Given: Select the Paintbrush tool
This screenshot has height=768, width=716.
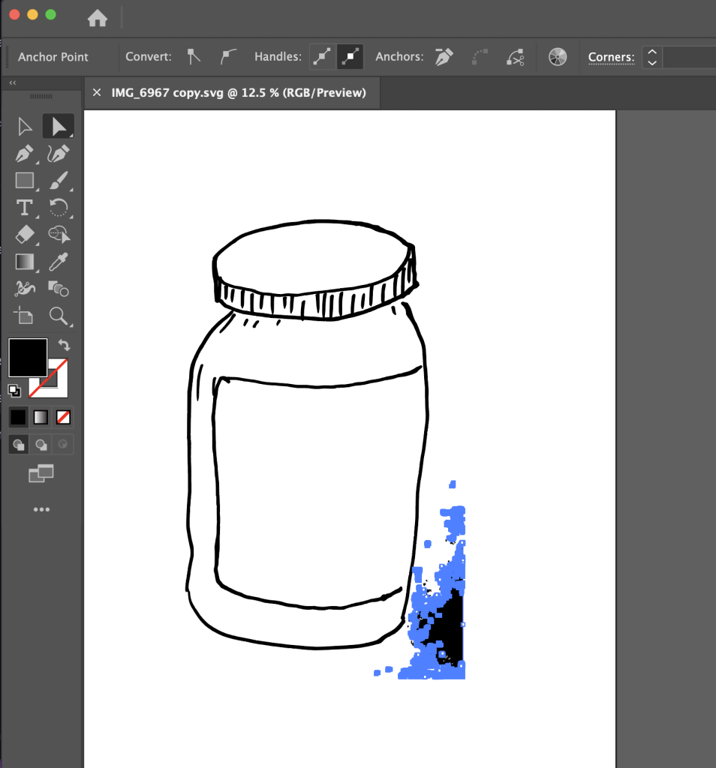Looking at the screenshot, I should point(58,181).
